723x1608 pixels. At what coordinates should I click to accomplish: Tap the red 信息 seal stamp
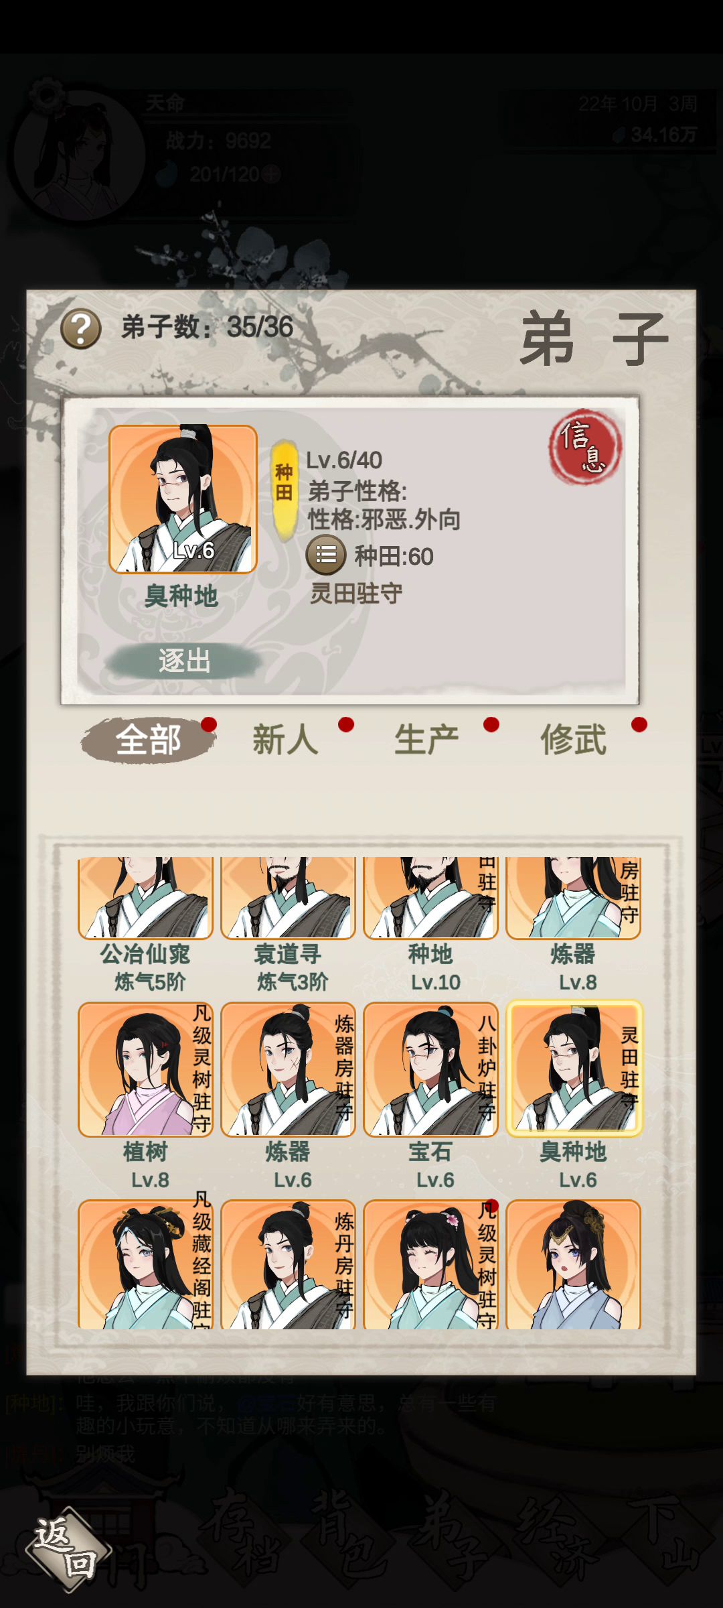[585, 447]
